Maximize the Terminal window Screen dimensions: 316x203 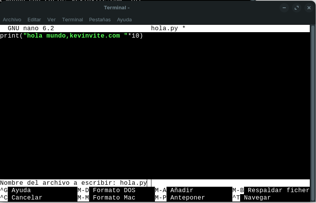click(x=297, y=8)
